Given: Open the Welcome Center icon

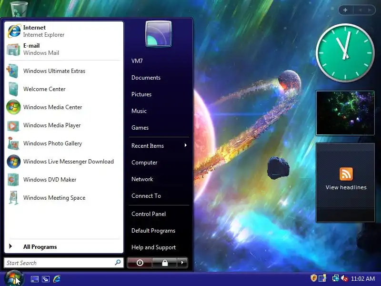Looking at the screenshot, I should tap(13, 89).
